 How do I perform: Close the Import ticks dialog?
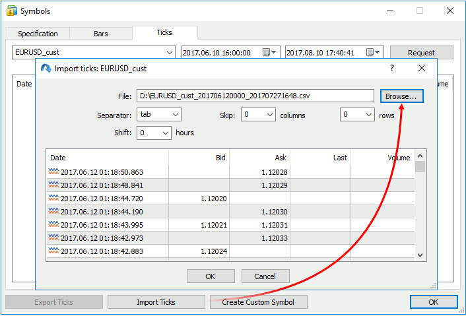(x=421, y=69)
